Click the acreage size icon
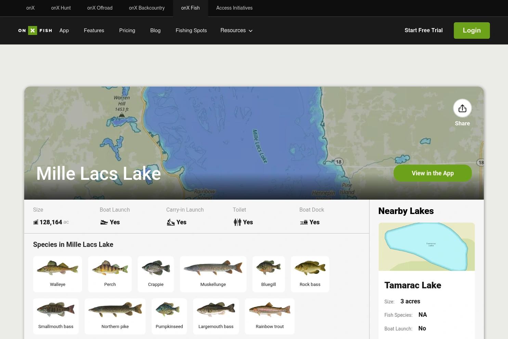Viewport: 508px width, 339px height. pos(36,222)
